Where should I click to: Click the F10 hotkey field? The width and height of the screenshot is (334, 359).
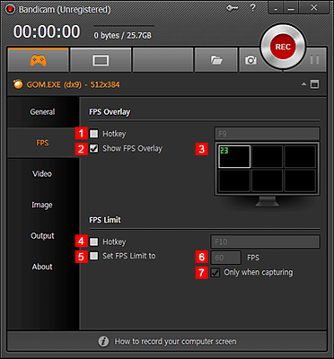point(265,241)
